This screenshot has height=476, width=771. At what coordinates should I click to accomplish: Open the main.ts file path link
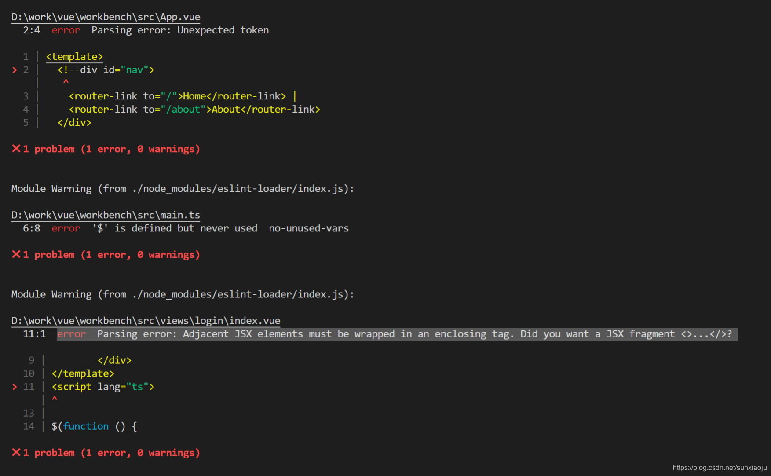pos(106,215)
